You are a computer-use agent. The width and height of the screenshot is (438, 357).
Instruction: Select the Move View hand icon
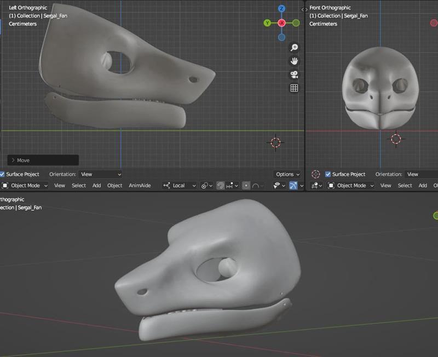(x=294, y=61)
